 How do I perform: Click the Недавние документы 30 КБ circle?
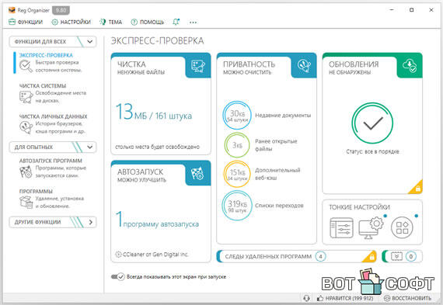pyautogui.click(x=237, y=116)
